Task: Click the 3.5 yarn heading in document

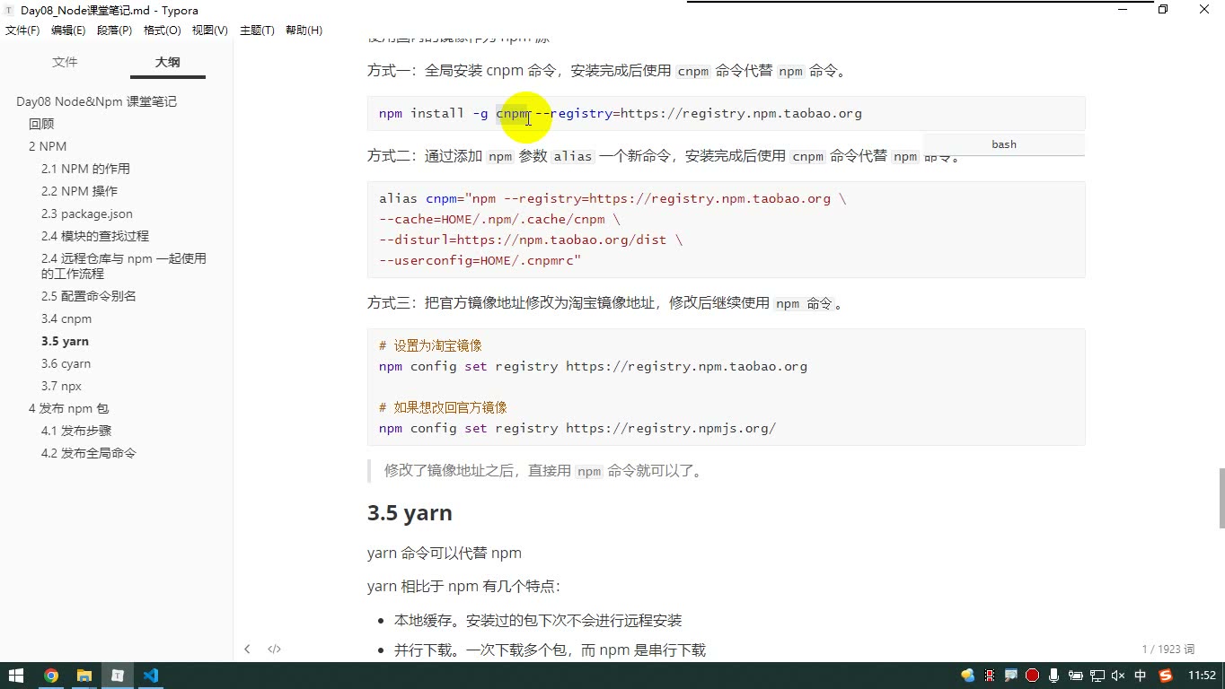Action: click(410, 513)
